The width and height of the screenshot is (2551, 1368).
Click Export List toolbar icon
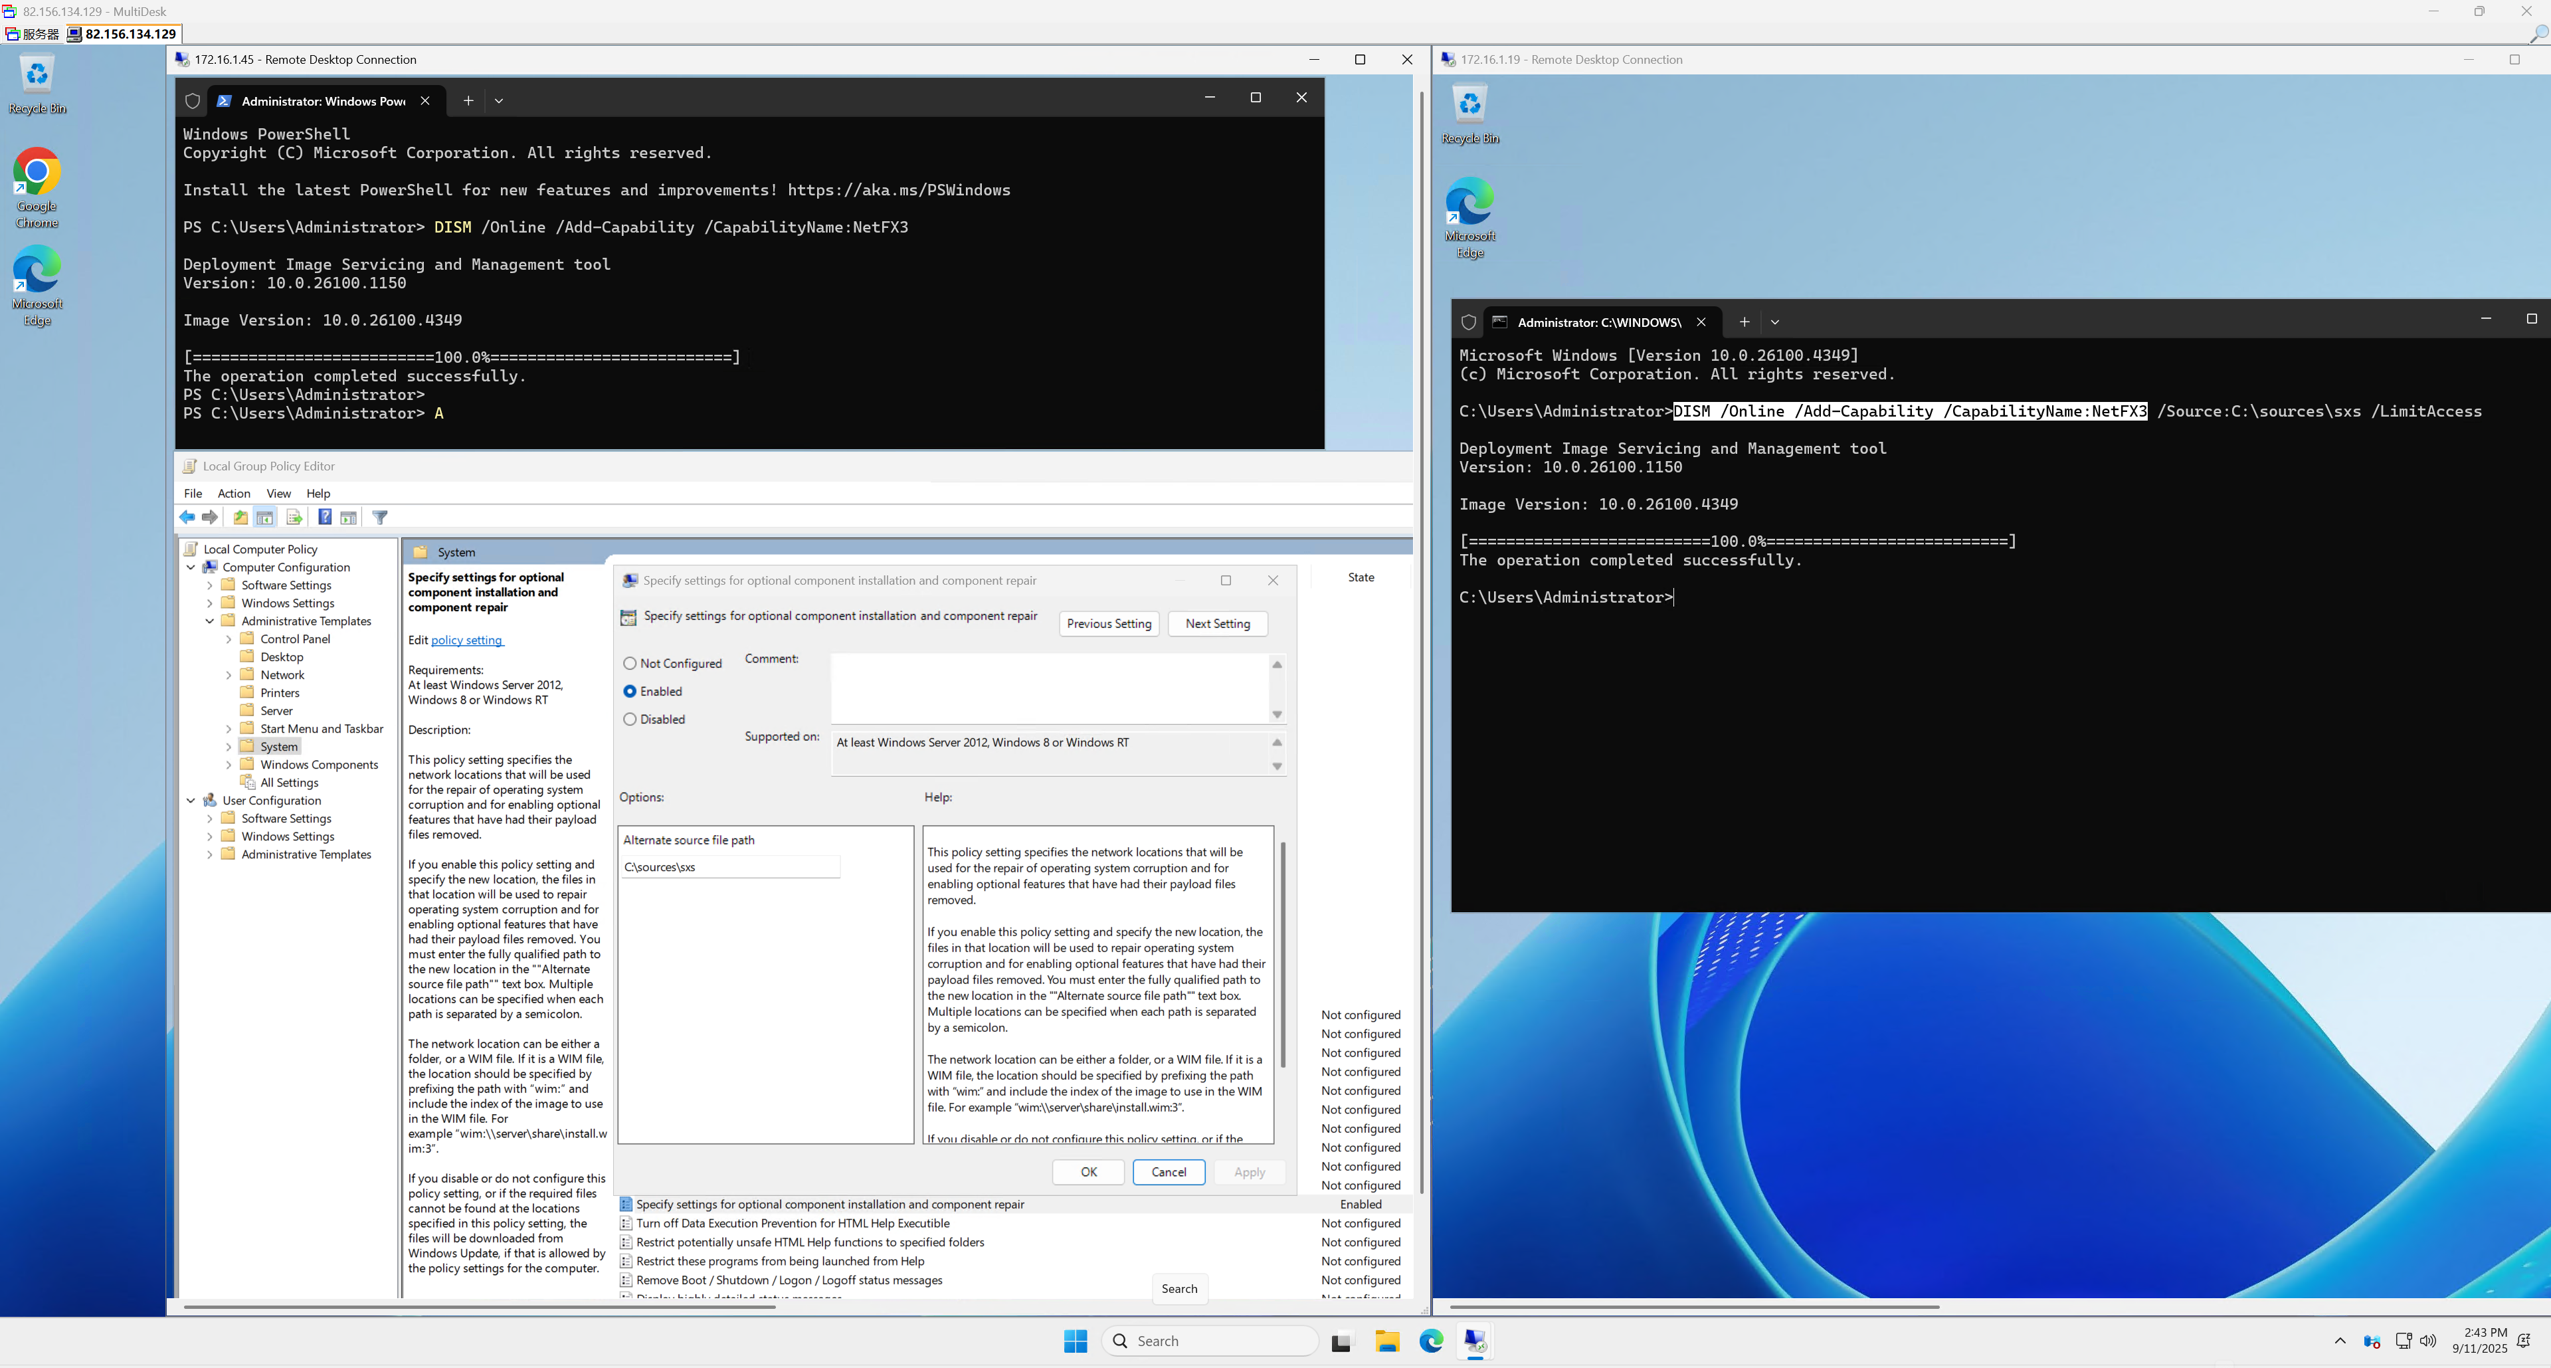[294, 517]
